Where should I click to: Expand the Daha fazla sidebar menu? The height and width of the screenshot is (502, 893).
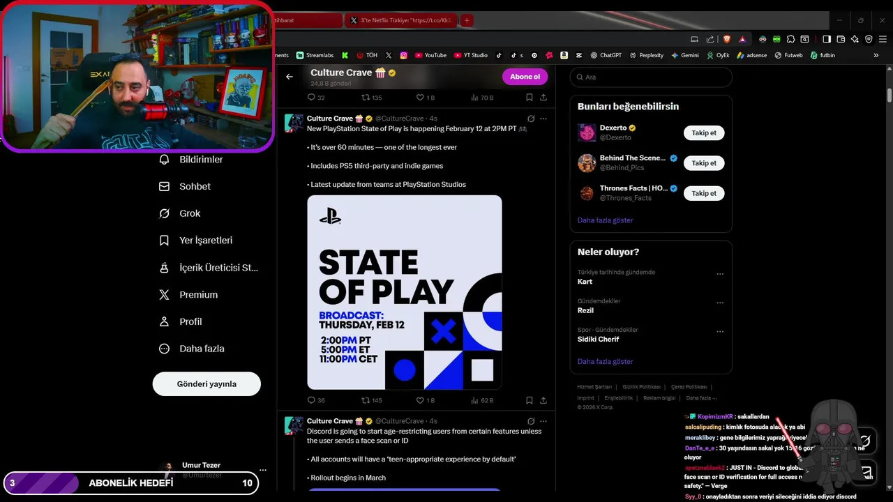coord(190,349)
